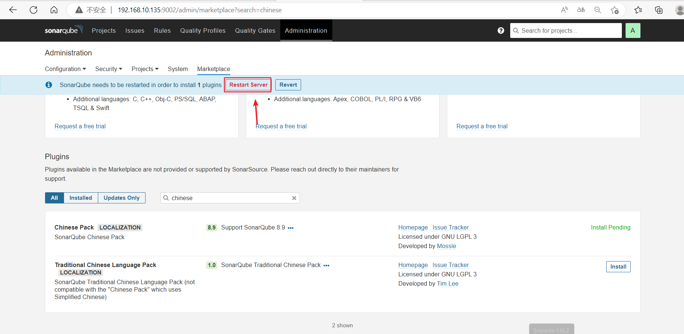Click the translate page icon
The image size is (684, 334).
(581, 10)
